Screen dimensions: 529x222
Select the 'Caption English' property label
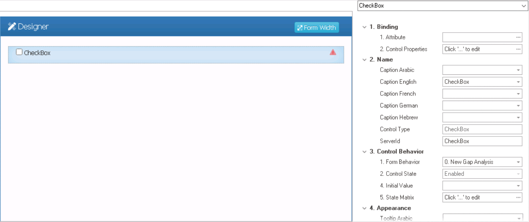point(398,82)
